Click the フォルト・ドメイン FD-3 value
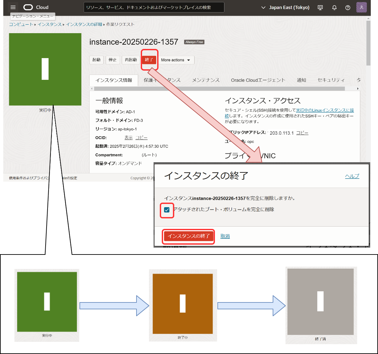378x354 pixels. click(138, 121)
